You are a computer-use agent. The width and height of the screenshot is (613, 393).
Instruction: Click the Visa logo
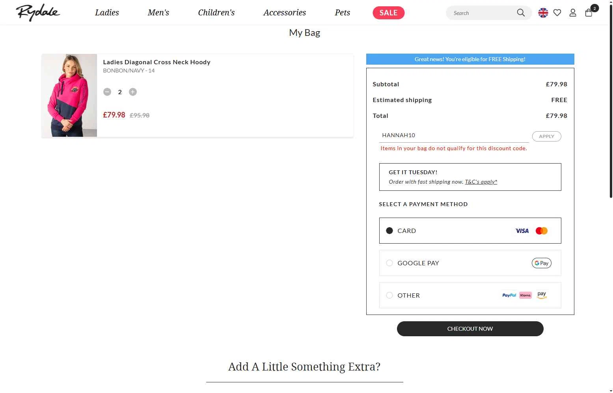(522, 231)
